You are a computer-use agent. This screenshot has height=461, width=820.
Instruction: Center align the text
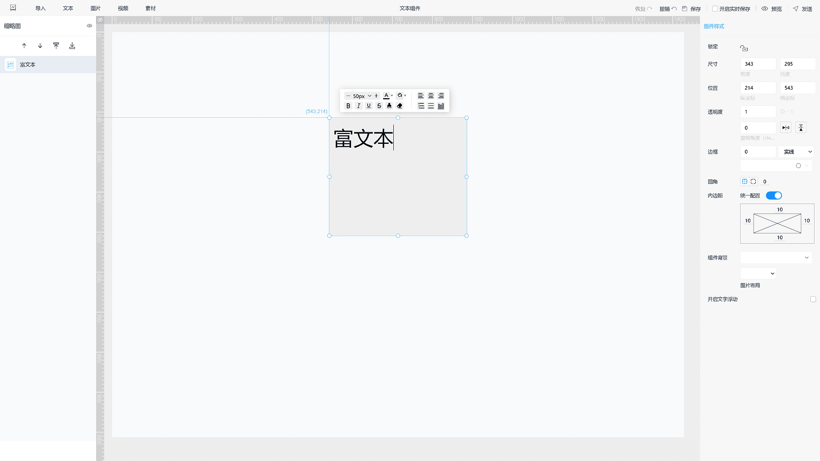coord(431,96)
